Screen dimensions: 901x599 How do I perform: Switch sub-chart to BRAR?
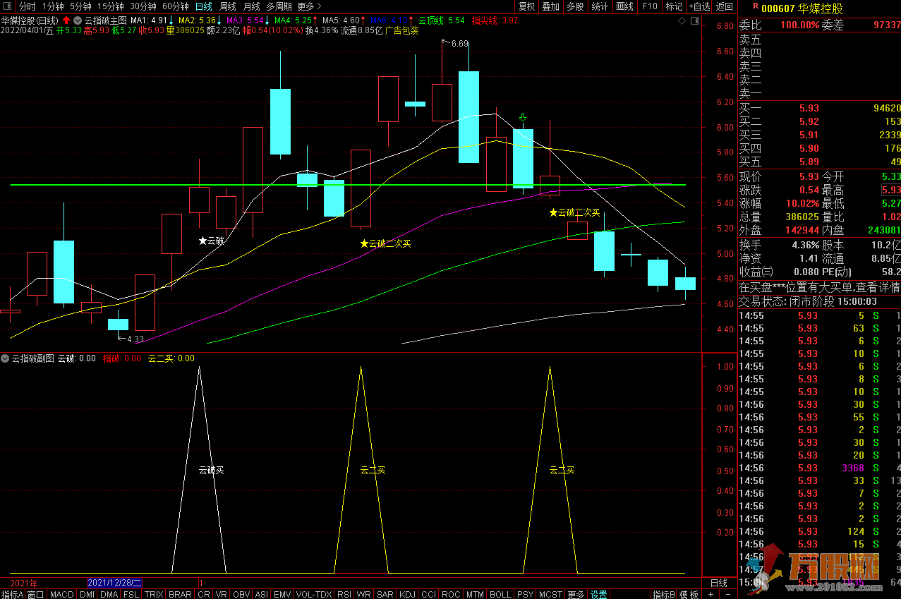point(181,594)
